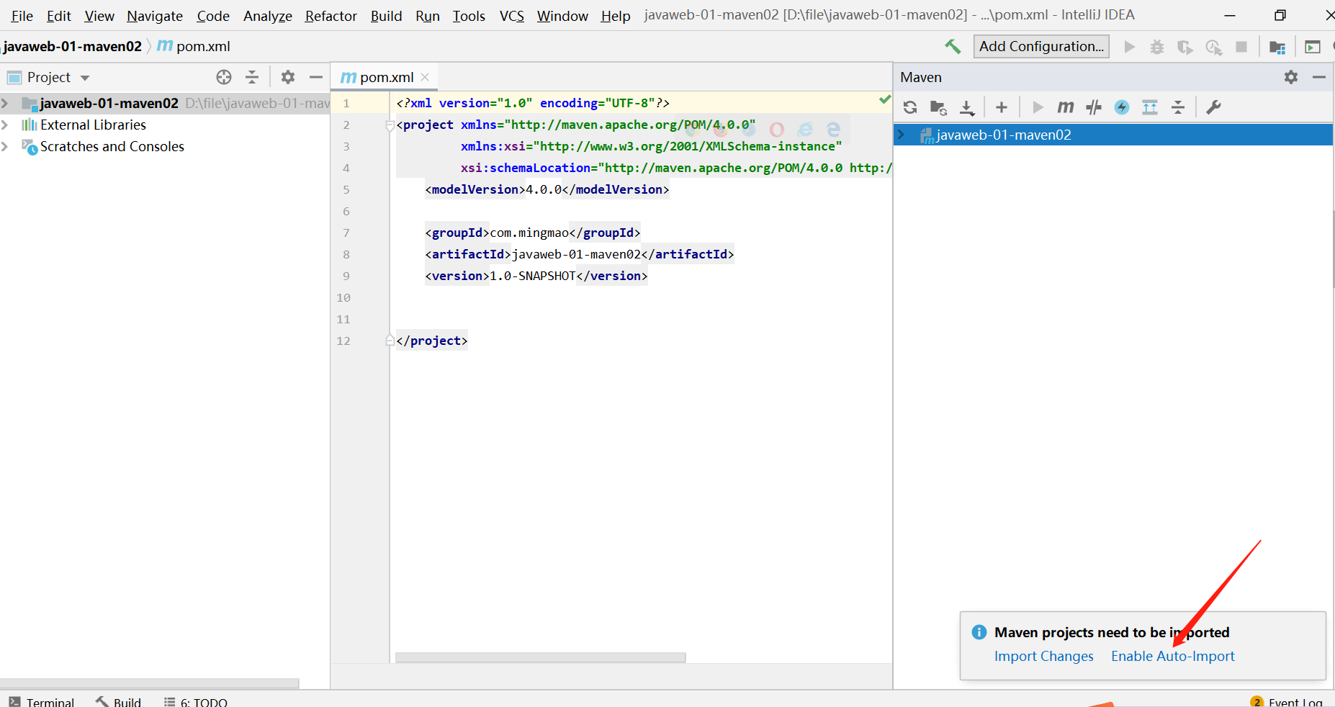Expand javaweb-01-maven02 in the Maven panel
This screenshot has width=1335, height=707.
(900, 135)
